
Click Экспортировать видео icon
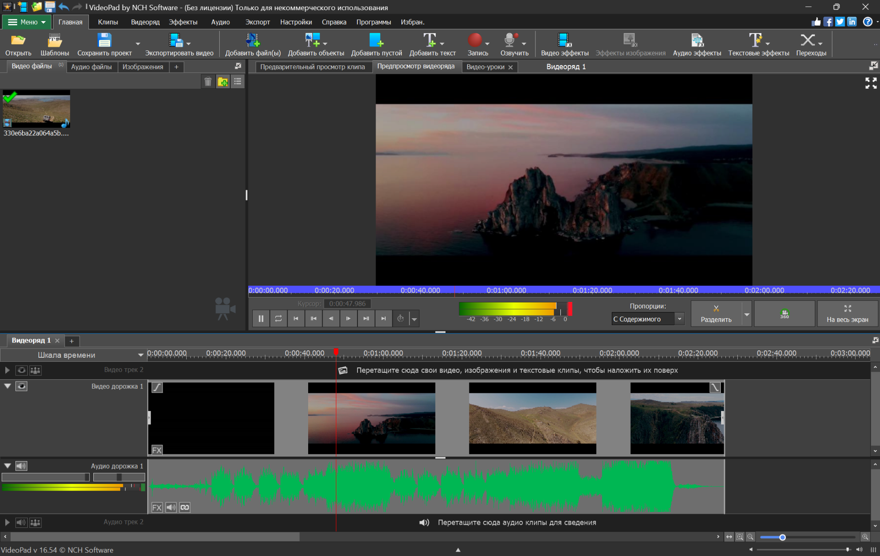coord(176,40)
